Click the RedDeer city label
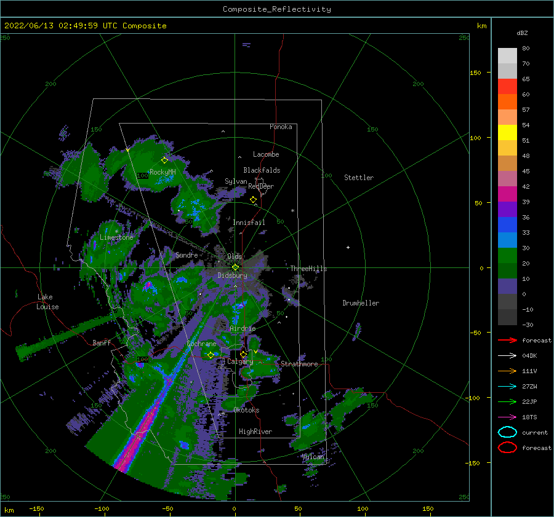 click(261, 186)
